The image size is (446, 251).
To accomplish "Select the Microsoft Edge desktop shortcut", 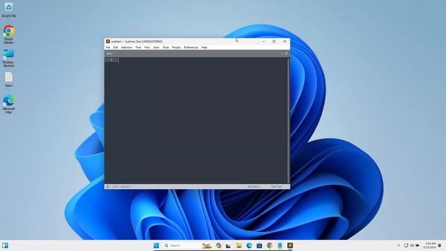I will pyautogui.click(x=9, y=105).
